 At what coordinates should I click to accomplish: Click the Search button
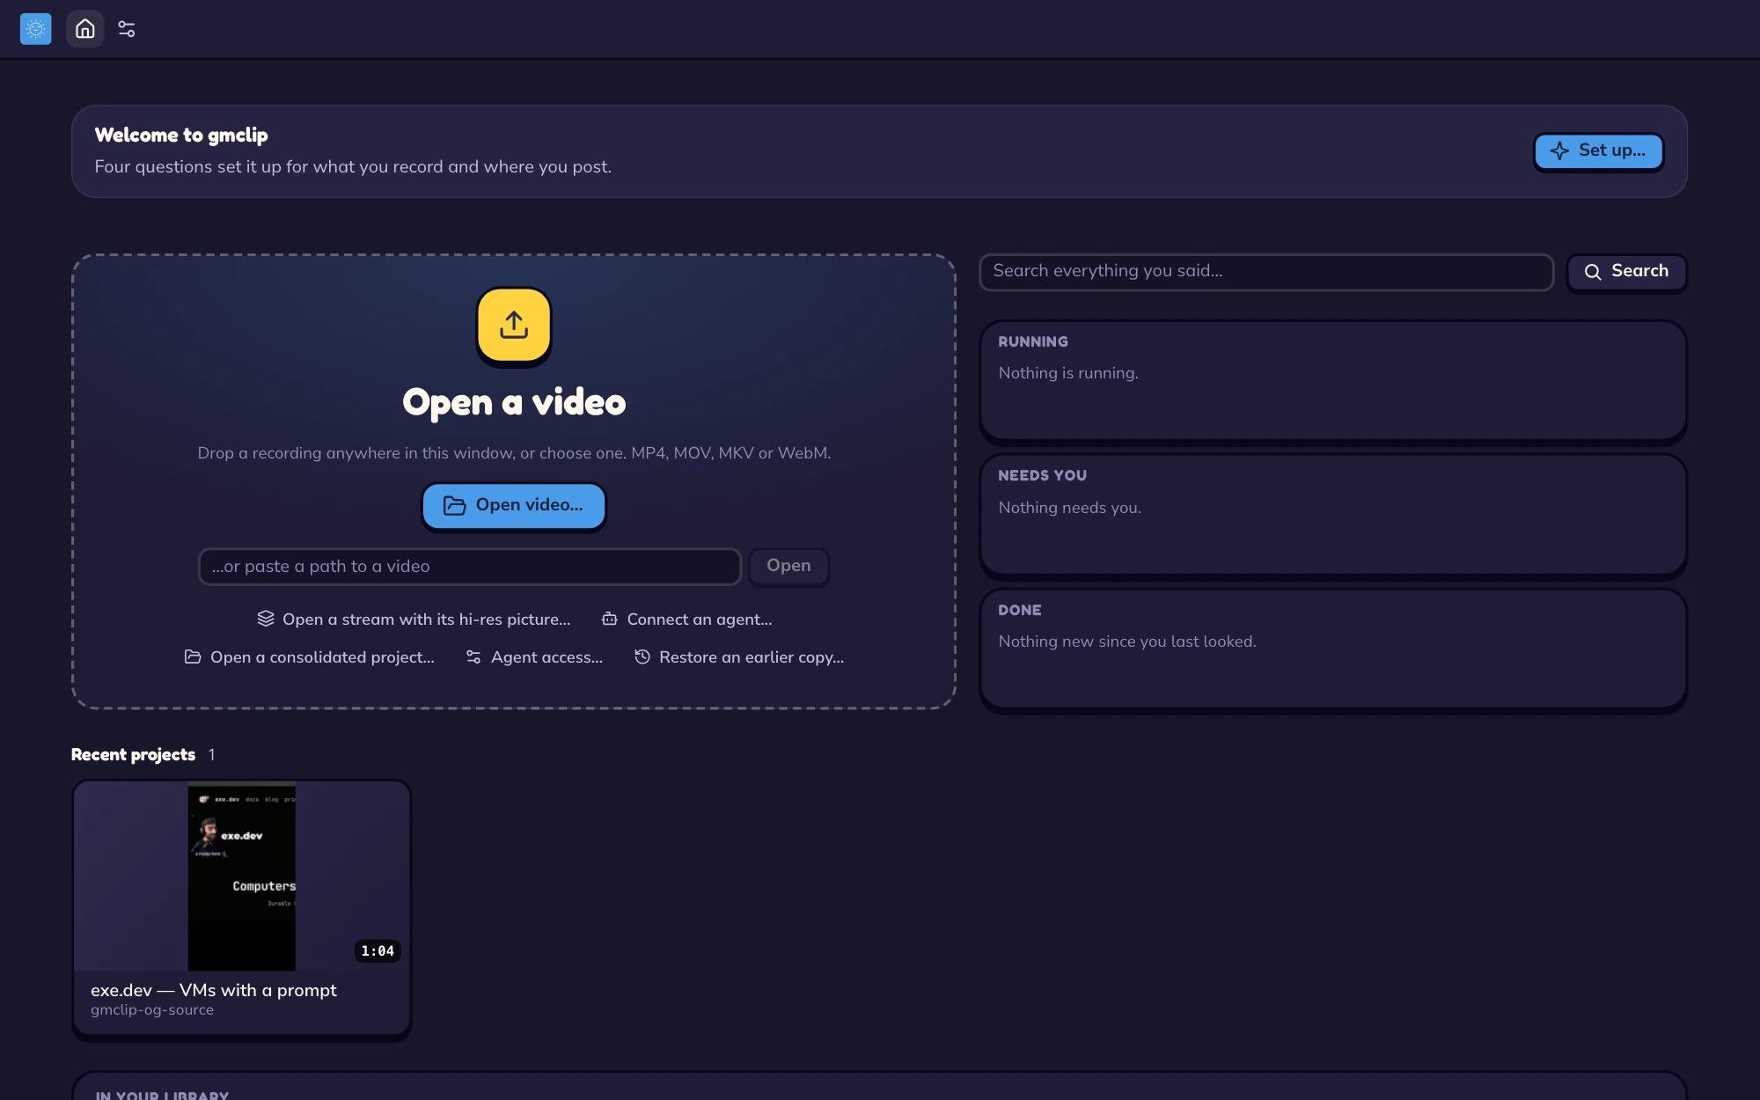1626,271
